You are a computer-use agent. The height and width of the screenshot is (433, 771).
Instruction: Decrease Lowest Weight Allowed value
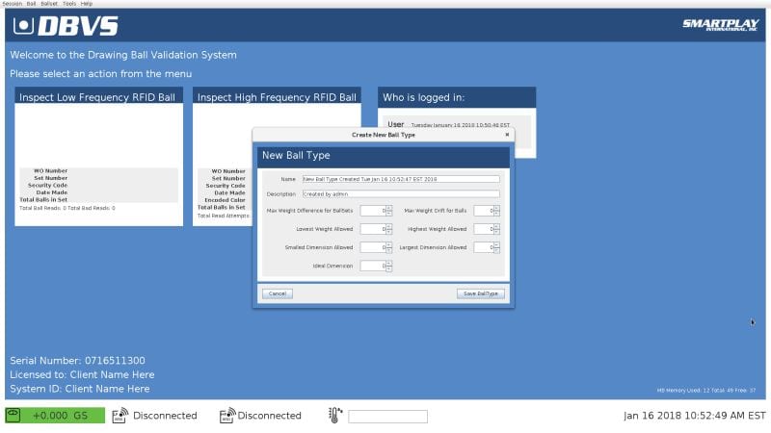389,232
